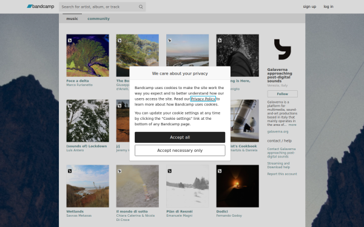Image resolution: width=364 pixels, height=227 pixels.
Task: Open the log in link
Action: coord(328,7)
